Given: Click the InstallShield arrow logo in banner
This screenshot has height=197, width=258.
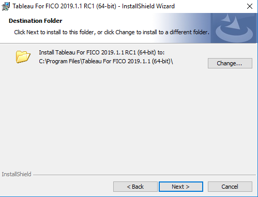Looking at the screenshot, I should pyautogui.click(x=234, y=28).
